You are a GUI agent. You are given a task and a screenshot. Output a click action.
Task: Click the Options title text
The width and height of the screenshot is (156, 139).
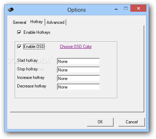coord(77,10)
